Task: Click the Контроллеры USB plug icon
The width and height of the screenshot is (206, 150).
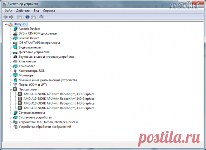Action: (x=15, y=71)
